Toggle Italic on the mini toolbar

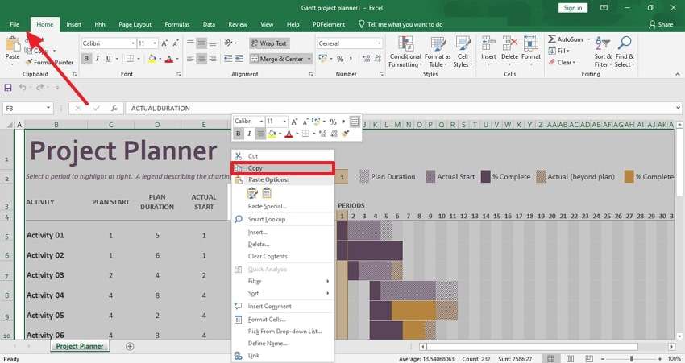249,134
